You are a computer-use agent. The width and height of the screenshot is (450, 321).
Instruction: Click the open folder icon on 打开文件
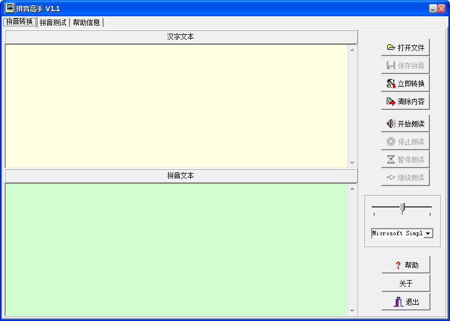pyautogui.click(x=391, y=48)
